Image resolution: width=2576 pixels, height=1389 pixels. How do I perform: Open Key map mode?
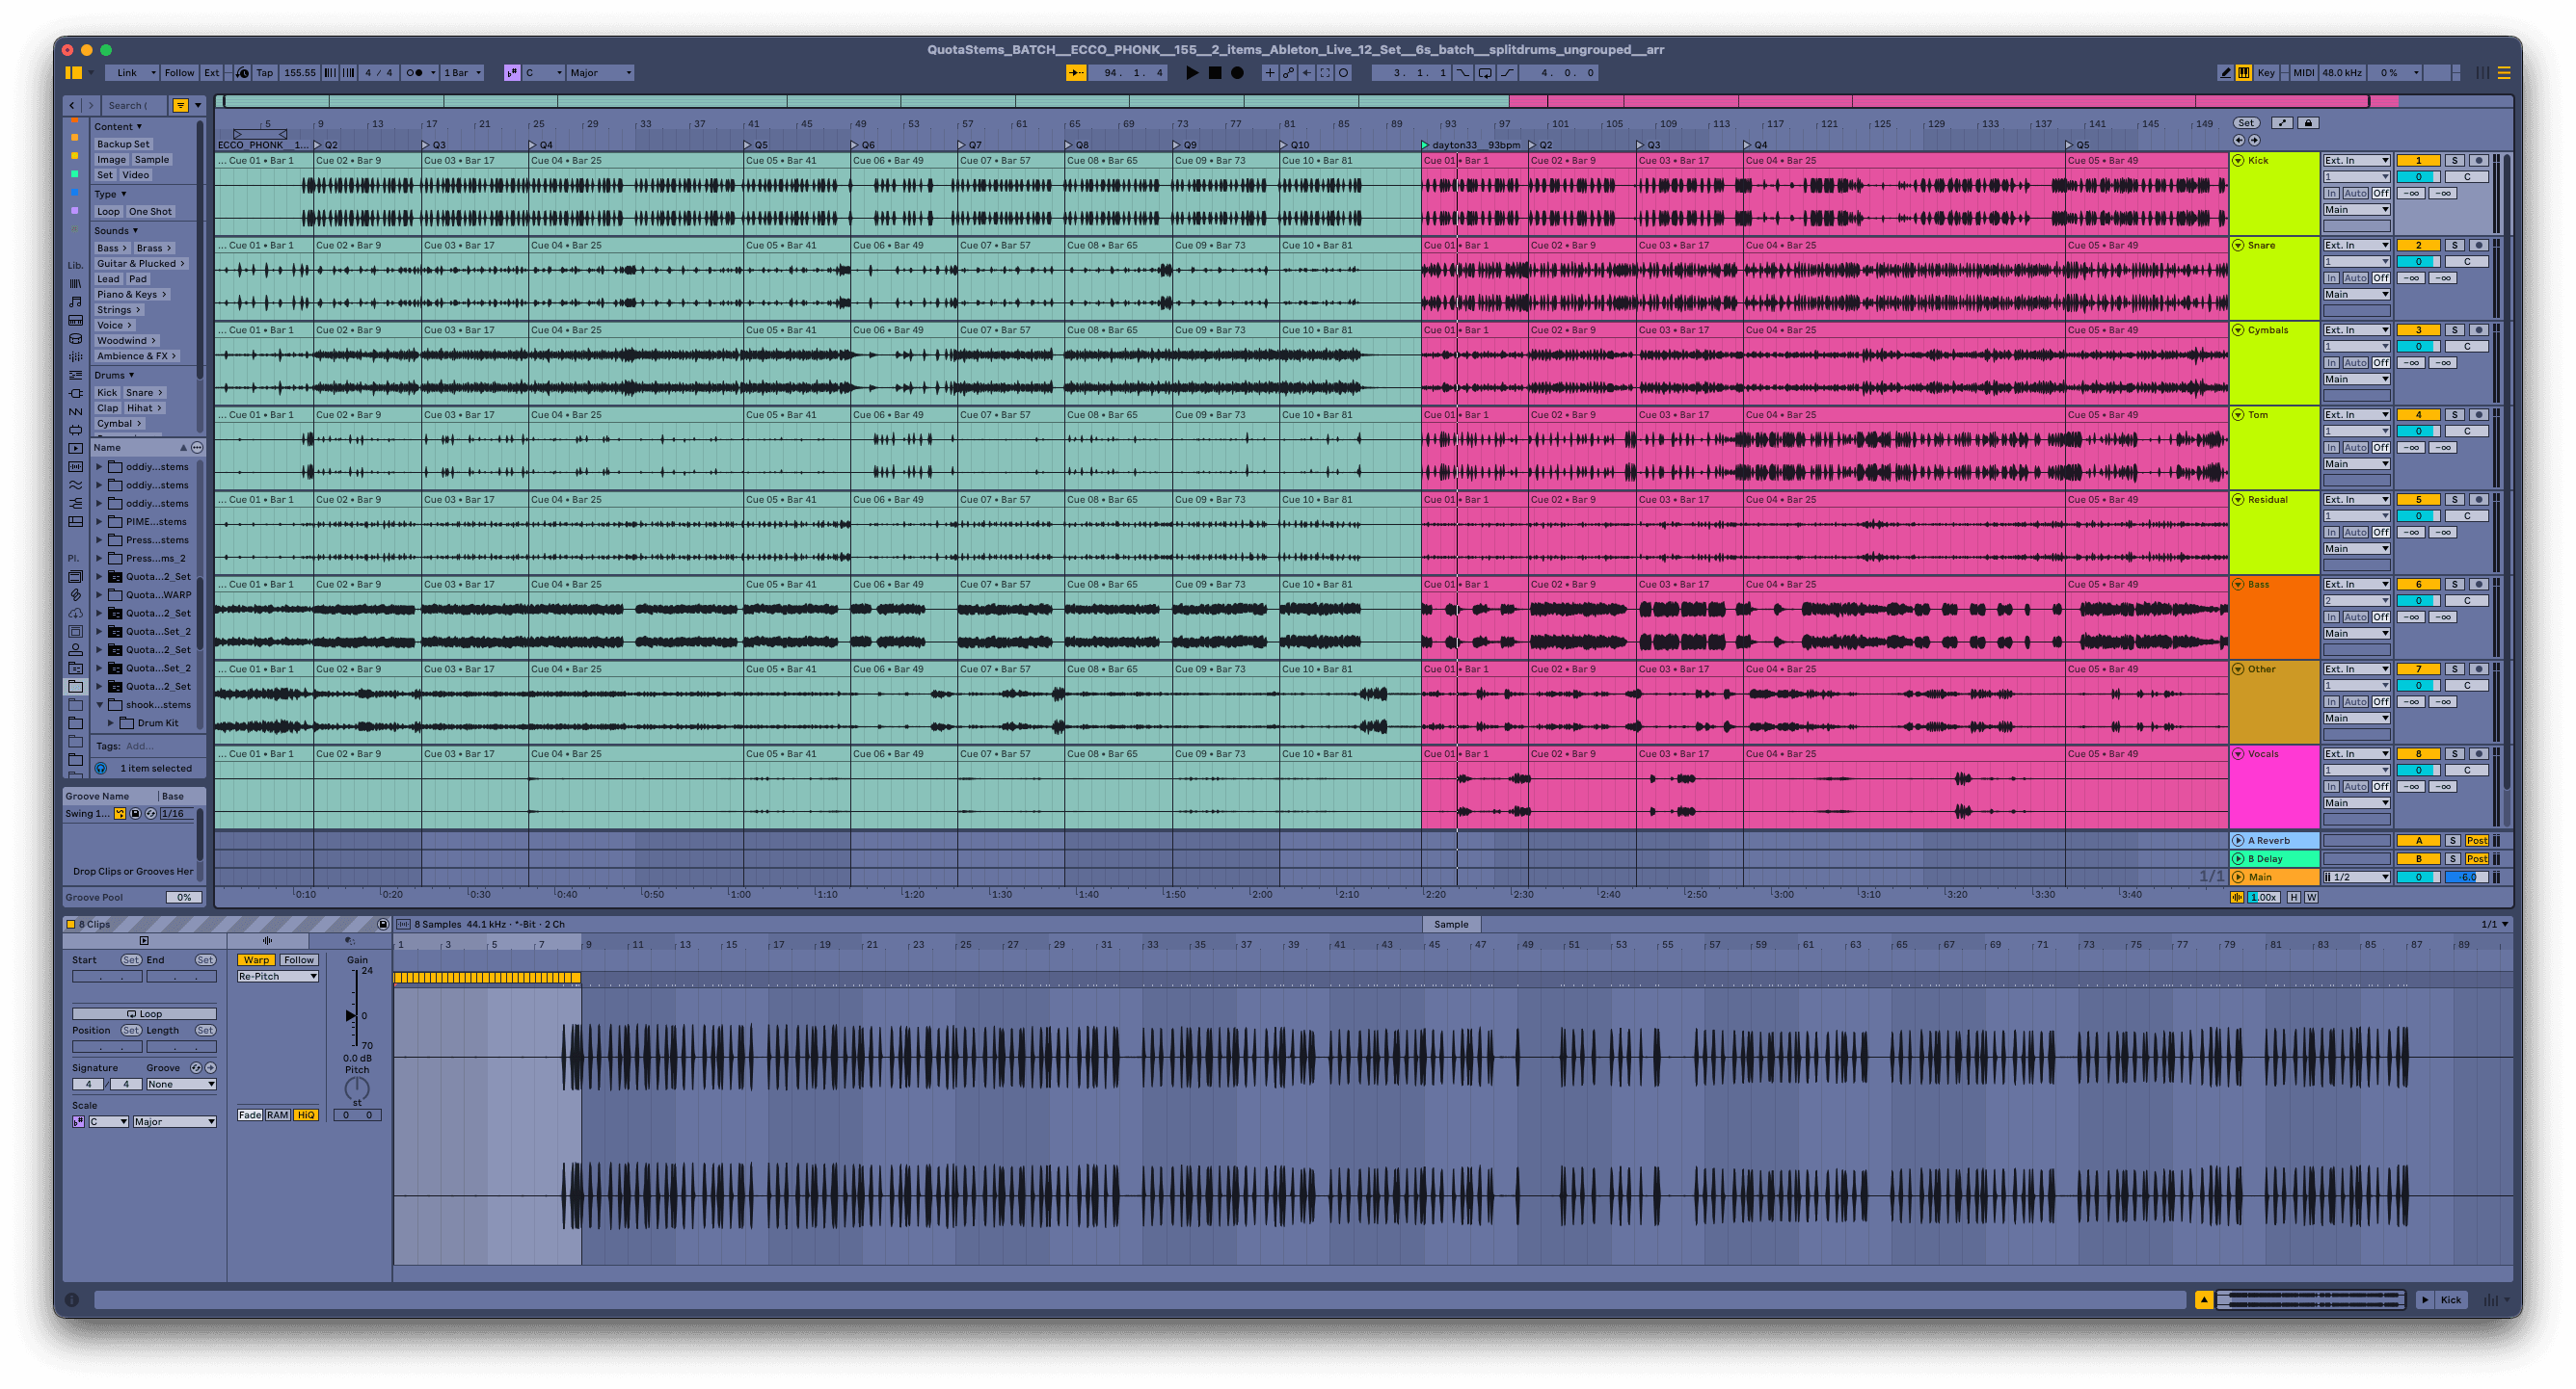[2266, 73]
